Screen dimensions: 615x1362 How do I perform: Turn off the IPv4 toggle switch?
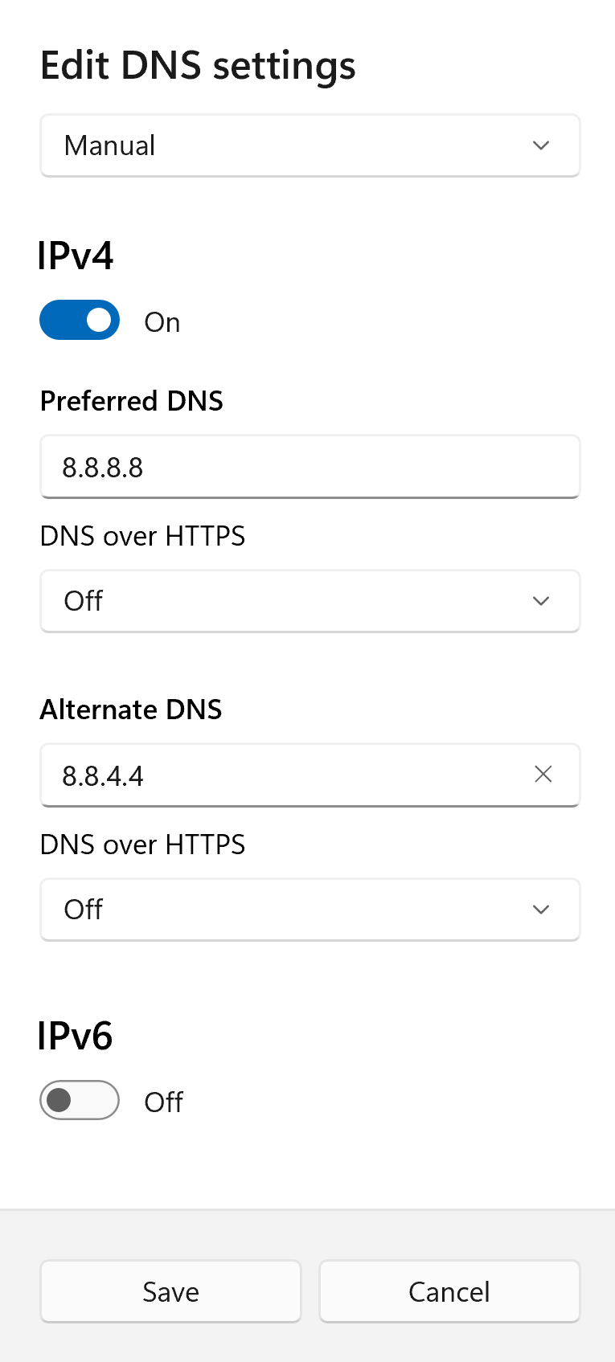(x=80, y=321)
